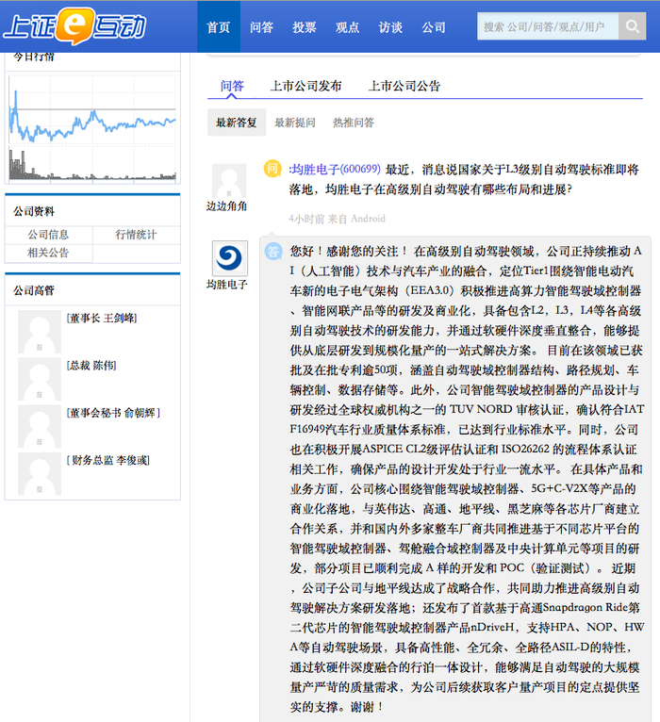Click the 总裁 陈伟 avatar photo
The image size is (660, 722).
point(40,379)
